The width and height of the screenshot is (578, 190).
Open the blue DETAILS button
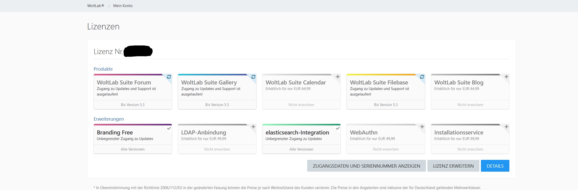[x=495, y=166]
